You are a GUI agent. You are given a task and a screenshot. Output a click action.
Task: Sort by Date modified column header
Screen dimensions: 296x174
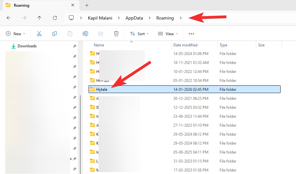pyautogui.click(x=185, y=45)
